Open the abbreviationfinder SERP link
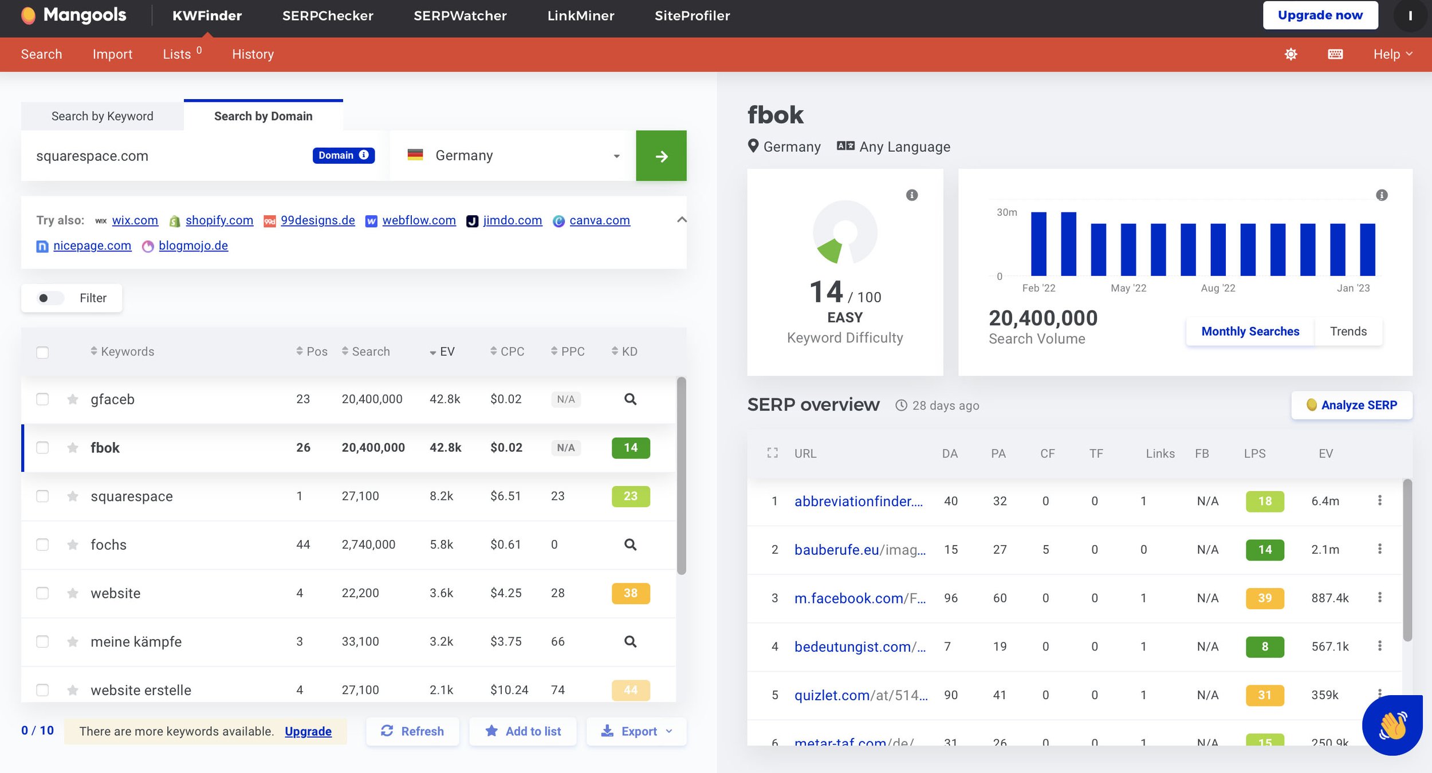Screen dimensions: 1432x773 point(859,501)
